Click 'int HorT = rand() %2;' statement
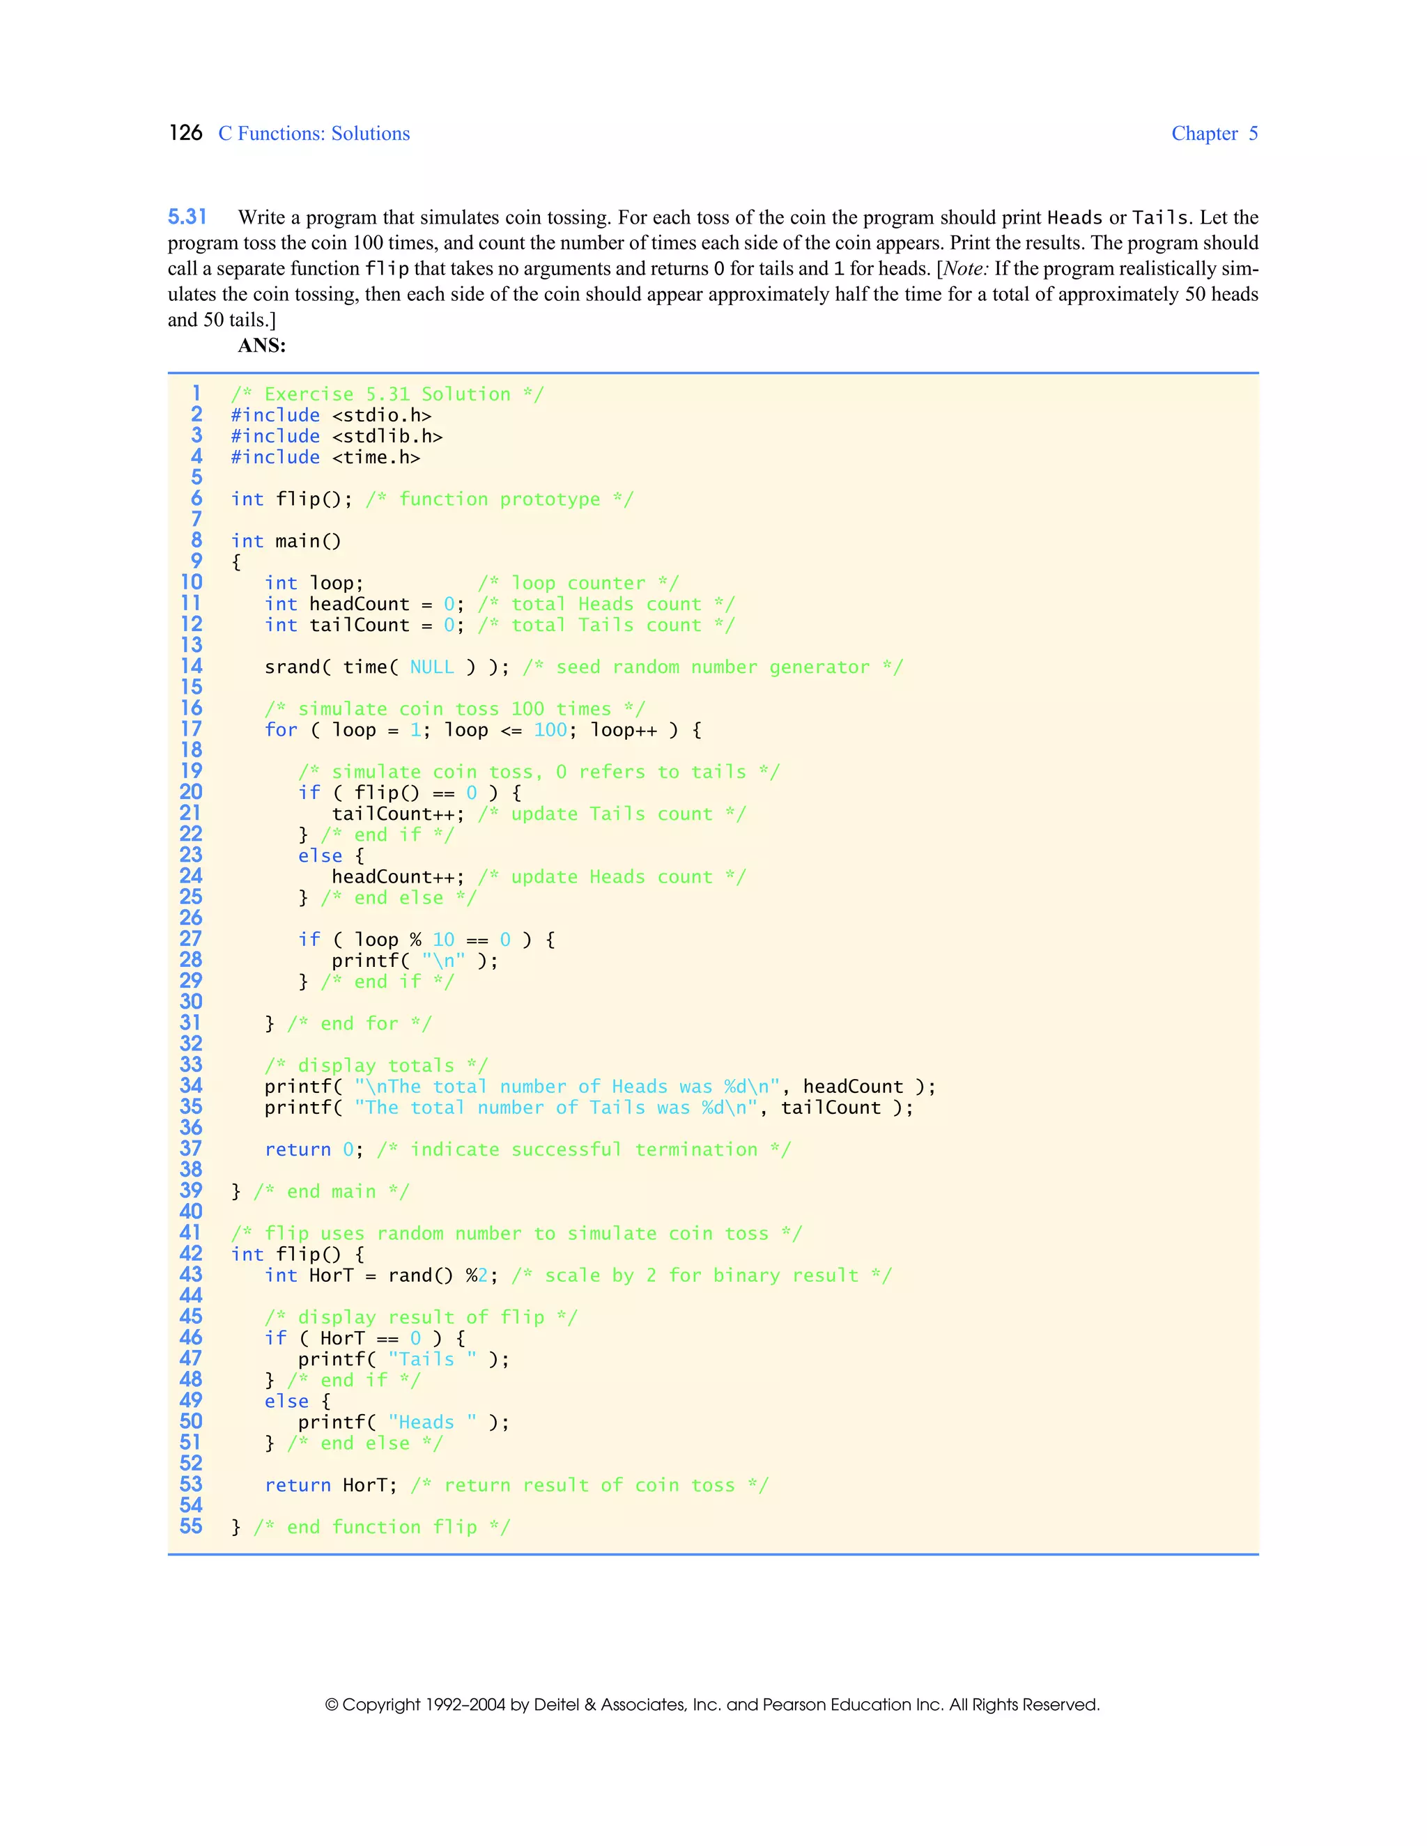This screenshot has width=1427, height=1846. point(381,1275)
